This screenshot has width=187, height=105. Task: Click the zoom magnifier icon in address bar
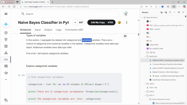(151, 7)
